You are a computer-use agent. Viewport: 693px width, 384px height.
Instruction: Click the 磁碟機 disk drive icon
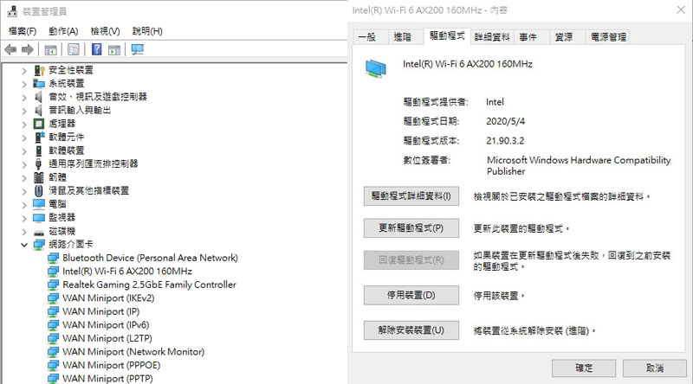[x=39, y=231]
